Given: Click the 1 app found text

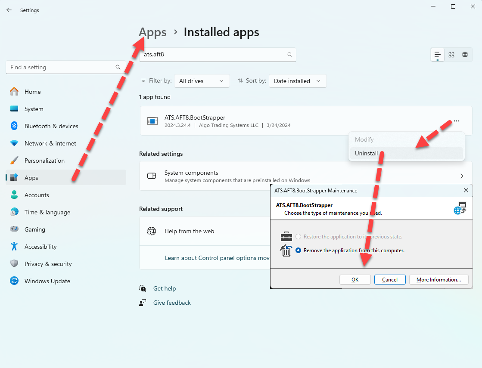Looking at the screenshot, I should 155,97.
